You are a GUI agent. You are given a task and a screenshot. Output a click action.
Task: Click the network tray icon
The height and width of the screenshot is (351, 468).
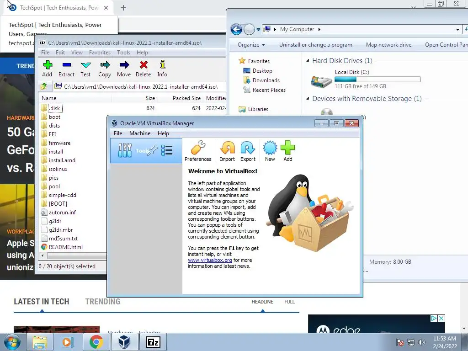click(x=411, y=342)
